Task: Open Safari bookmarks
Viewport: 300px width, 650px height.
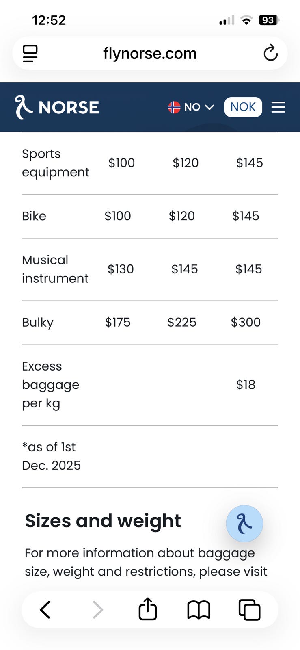Action: (x=199, y=610)
